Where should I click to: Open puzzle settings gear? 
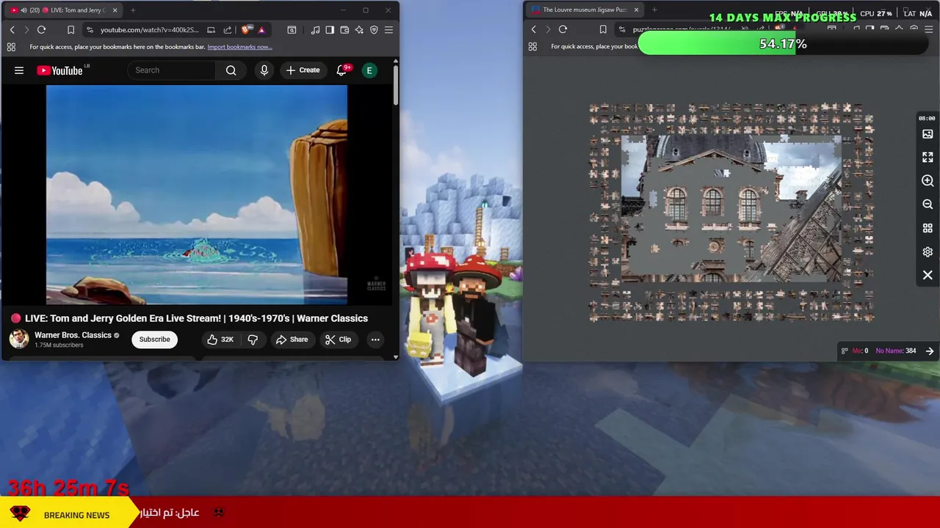[x=928, y=252]
